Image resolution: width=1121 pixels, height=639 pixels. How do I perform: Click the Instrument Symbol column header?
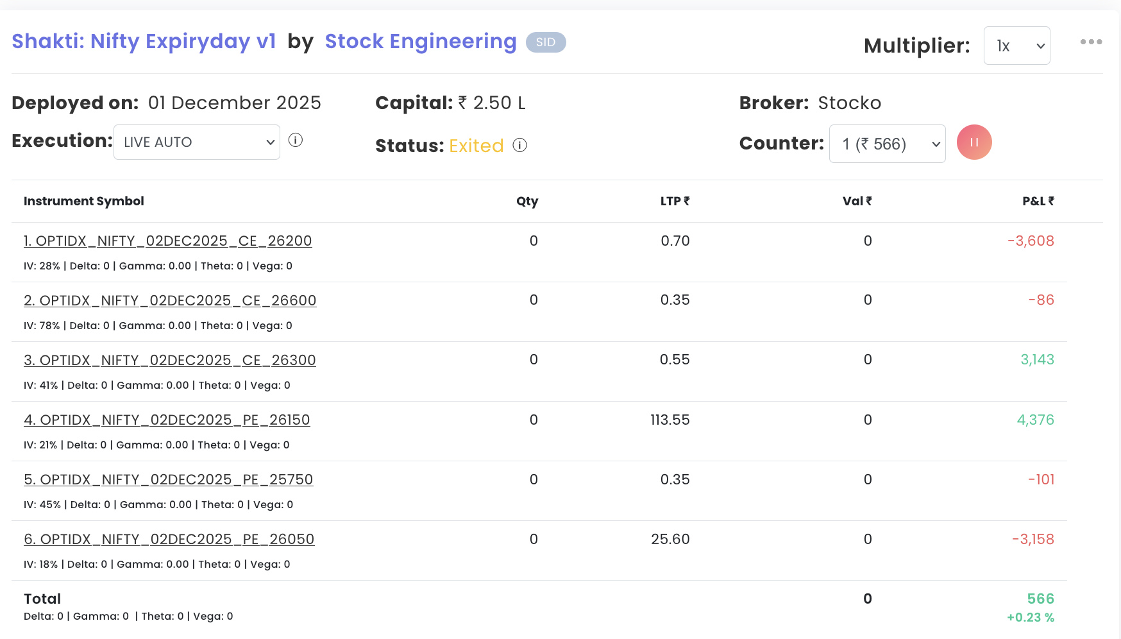84,201
